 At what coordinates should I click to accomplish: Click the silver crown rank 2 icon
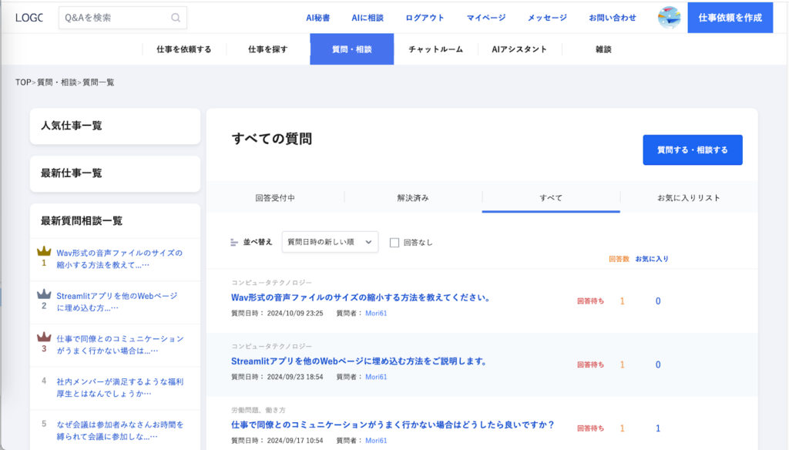click(44, 295)
